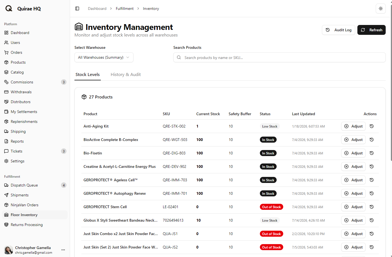Switch theme with the sun icon
Image resolution: width=392 pixels, height=257 pixels.
coord(381,9)
